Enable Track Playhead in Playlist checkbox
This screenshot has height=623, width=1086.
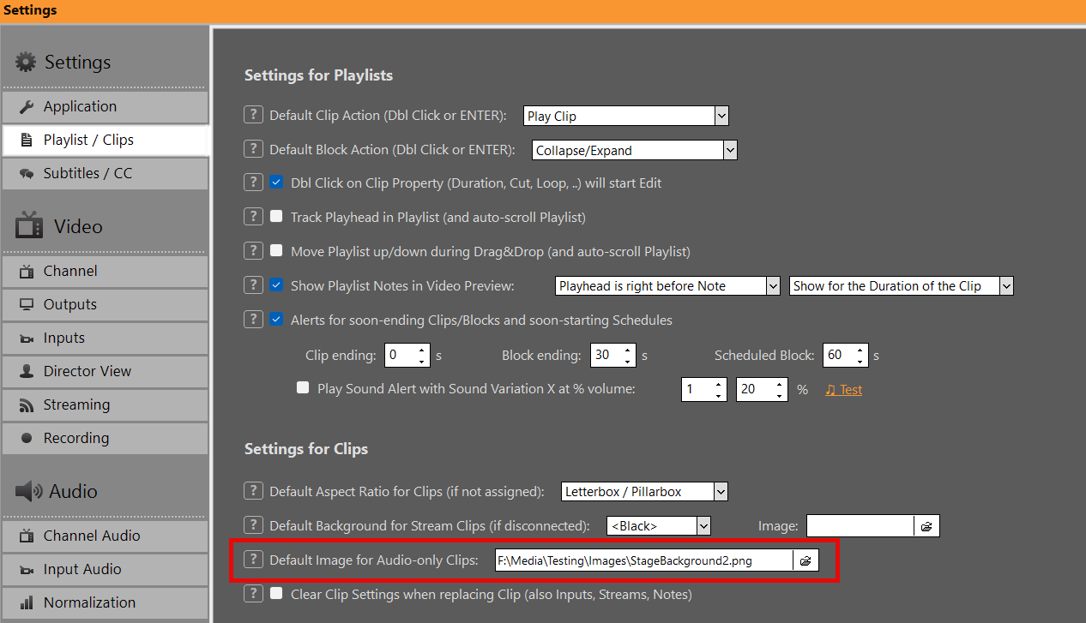tap(276, 217)
